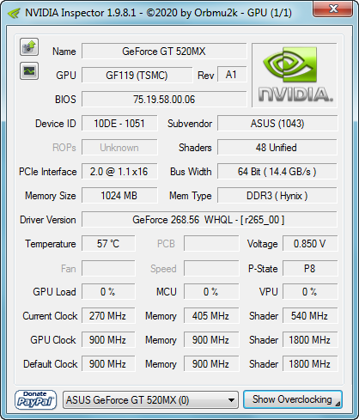Click the screenshot upload camera icon
The height and width of the screenshot is (420, 359).
[x=29, y=46]
